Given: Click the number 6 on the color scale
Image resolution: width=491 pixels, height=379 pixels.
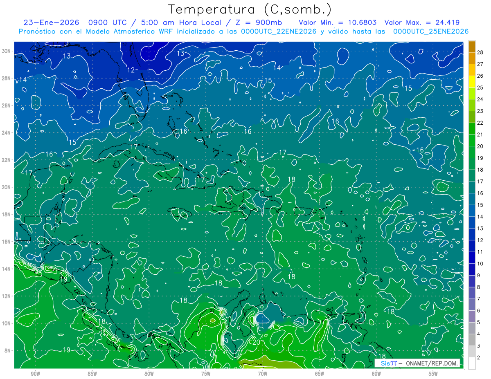Looking at the screenshot, I should (x=479, y=311).
